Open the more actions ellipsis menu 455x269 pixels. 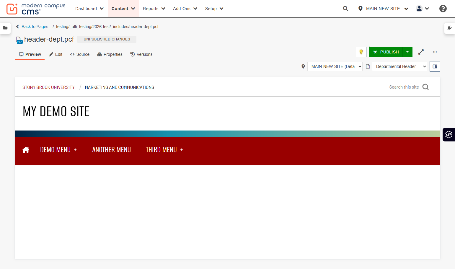pos(435,52)
